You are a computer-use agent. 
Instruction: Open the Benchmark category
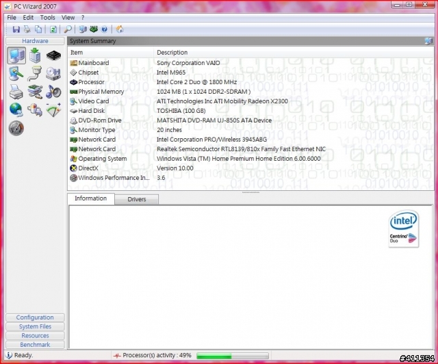pos(35,345)
